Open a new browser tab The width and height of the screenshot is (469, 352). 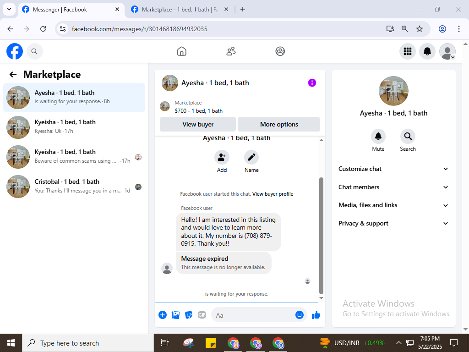(243, 10)
